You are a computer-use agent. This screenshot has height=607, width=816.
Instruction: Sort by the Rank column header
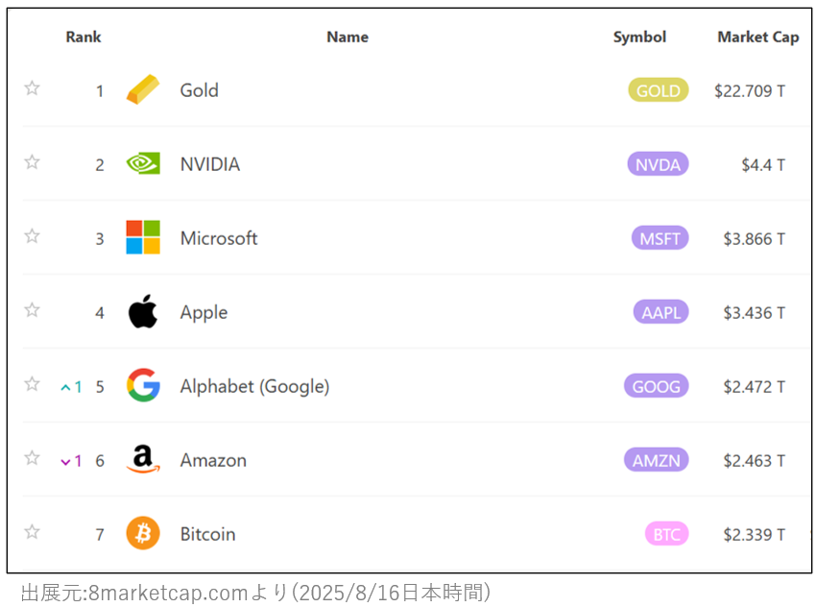pyautogui.click(x=84, y=36)
